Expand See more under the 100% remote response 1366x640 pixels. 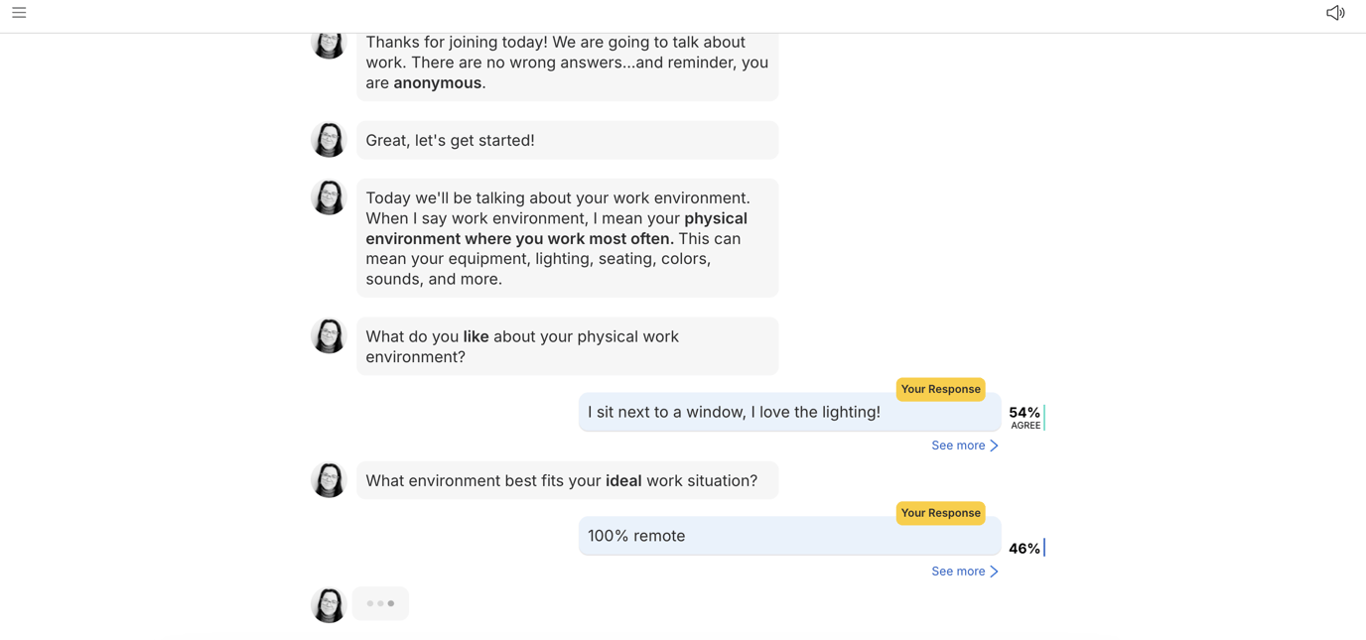point(964,572)
